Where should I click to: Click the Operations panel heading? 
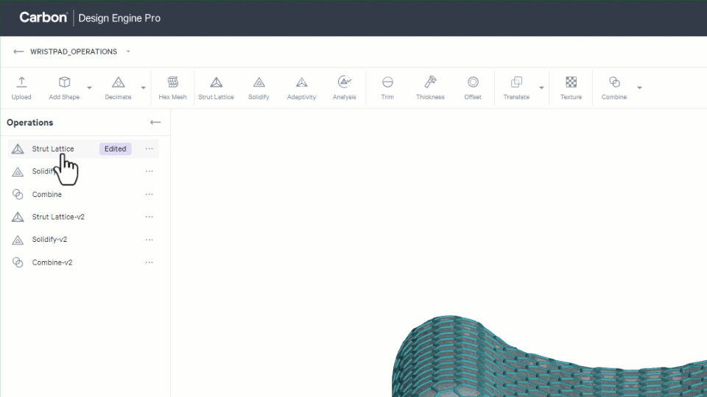29,123
